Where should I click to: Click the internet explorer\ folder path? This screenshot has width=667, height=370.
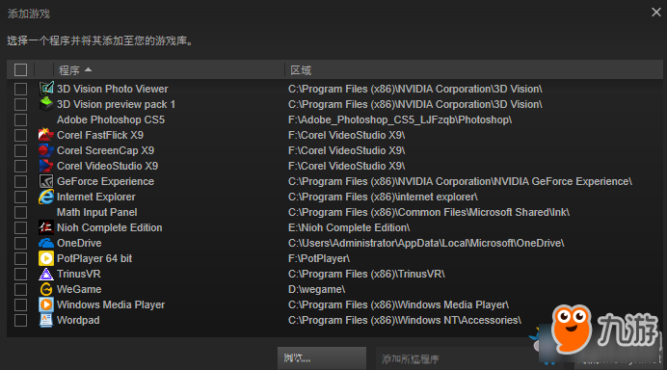[383, 197]
